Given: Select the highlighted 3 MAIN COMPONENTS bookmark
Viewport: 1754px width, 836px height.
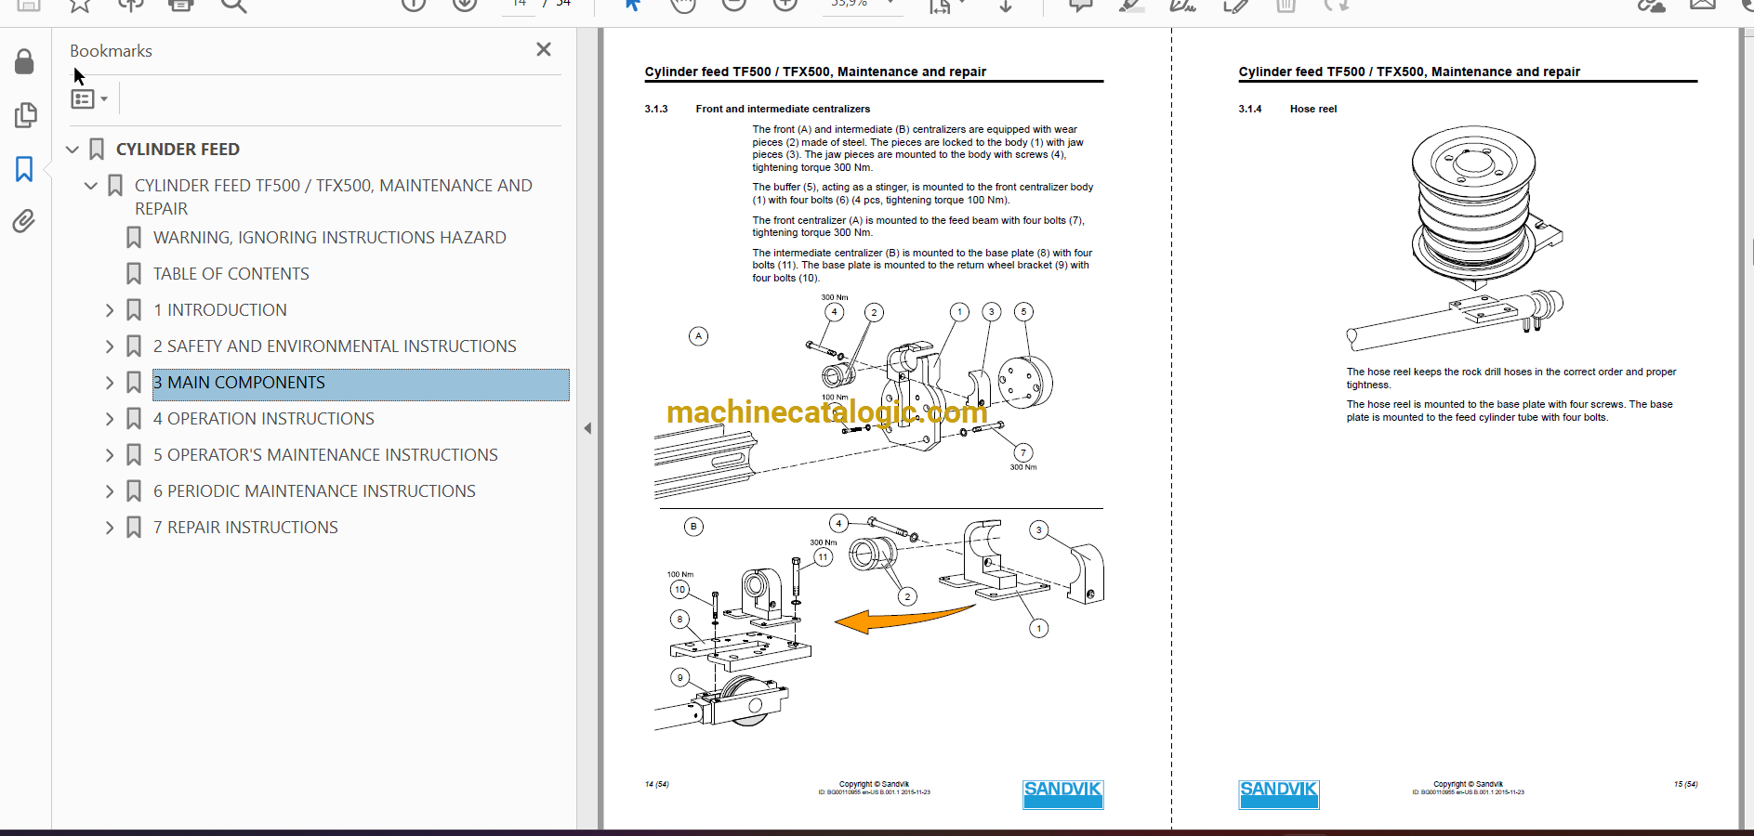Looking at the screenshot, I should coord(361,385).
